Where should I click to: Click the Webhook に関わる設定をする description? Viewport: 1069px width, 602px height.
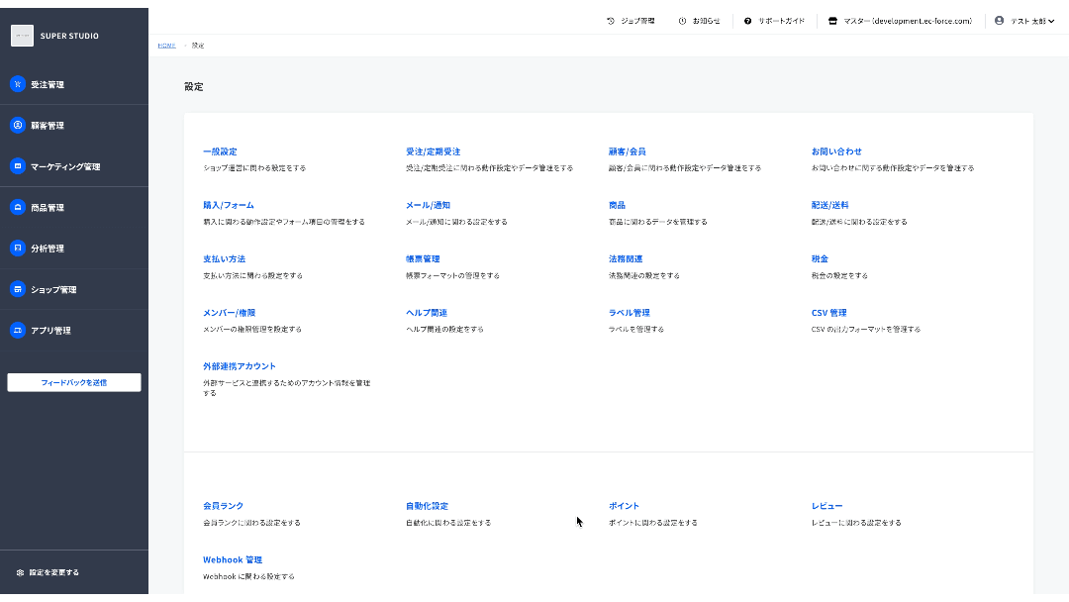point(248,577)
